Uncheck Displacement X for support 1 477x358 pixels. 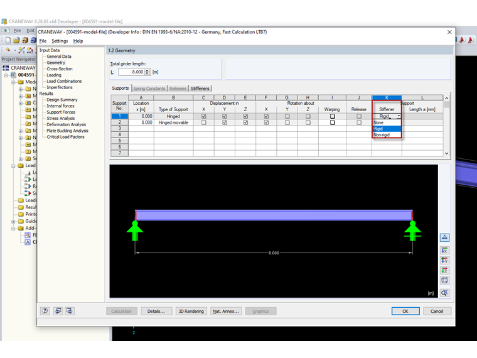[x=204, y=116]
